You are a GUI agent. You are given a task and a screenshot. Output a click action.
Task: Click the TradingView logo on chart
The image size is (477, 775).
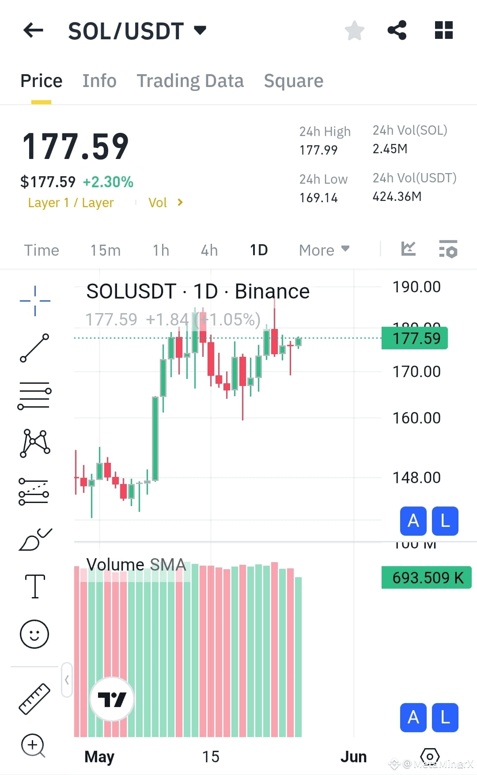(x=112, y=699)
